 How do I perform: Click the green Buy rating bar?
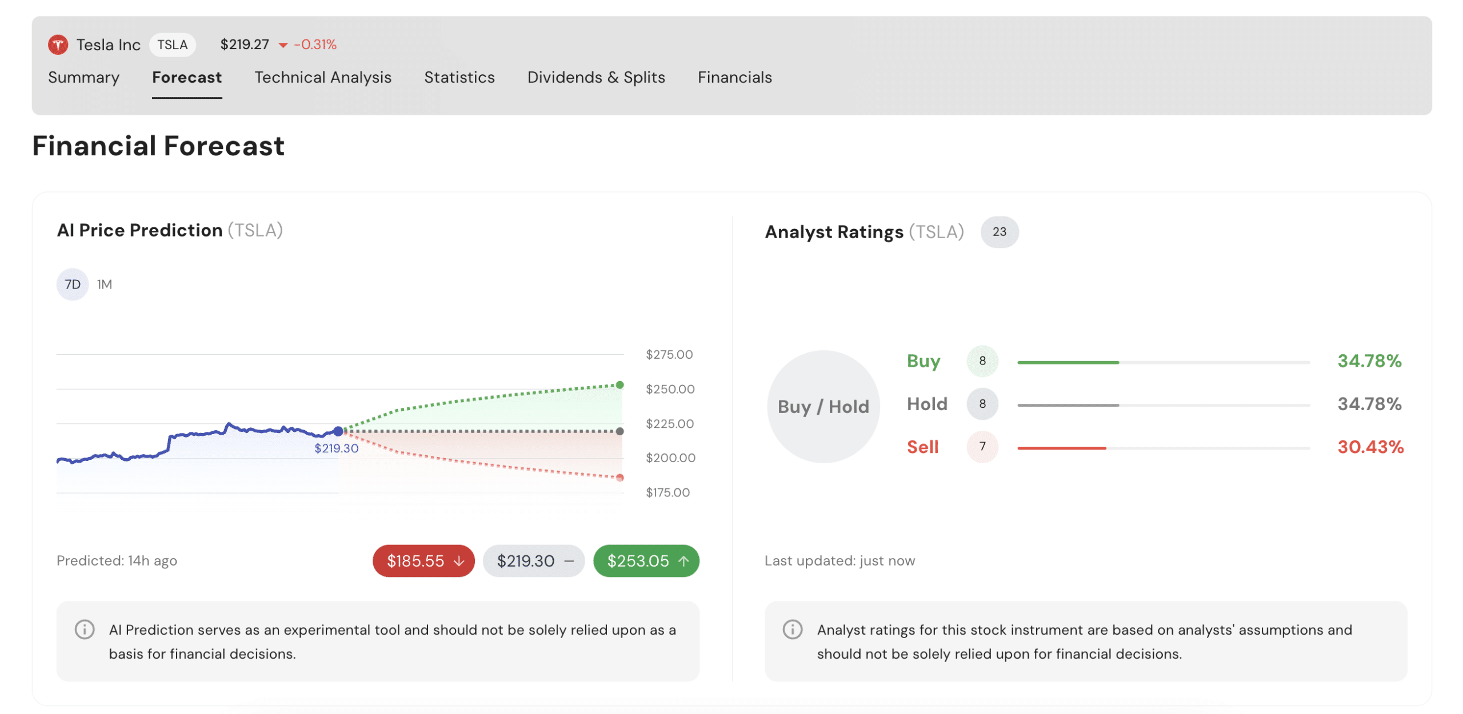click(x=1068, y=362)
